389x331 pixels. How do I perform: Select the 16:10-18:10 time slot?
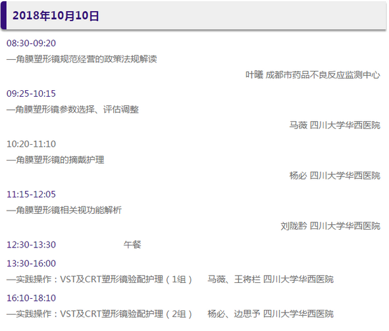(31, 298)
